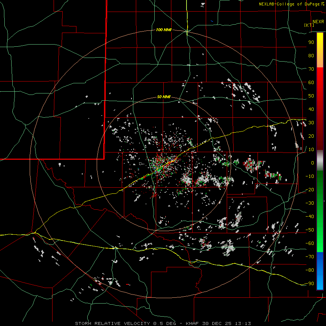Select the red segment of the velocity color bar
Image resolution: width=326 pixels, height=326 pixels.
[320, 109]
